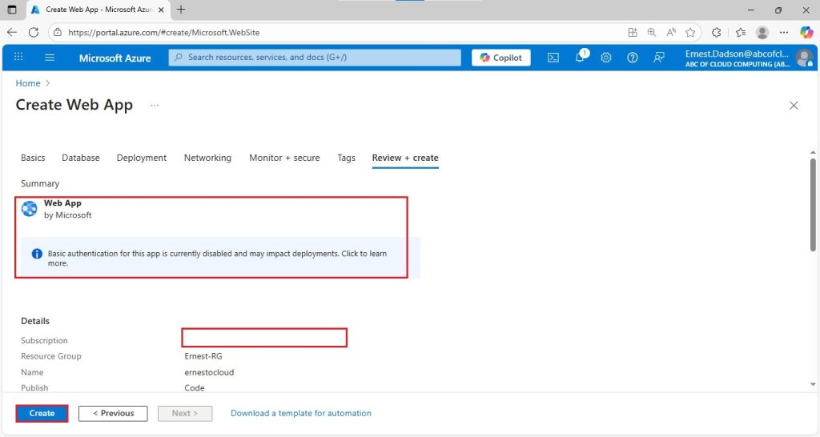Switch to the Basics tab
This screenshot has height=437, width=820.
coord(33,158)
